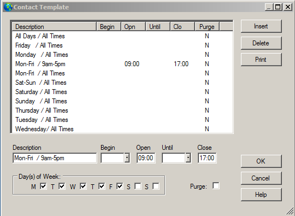Select the 'Sunday / All Times' row
This screenshot has height=216, width=295.
[x=122, y=101]
